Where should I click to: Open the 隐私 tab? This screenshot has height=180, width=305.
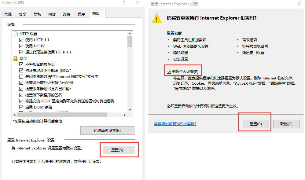[x=37, y=14]
